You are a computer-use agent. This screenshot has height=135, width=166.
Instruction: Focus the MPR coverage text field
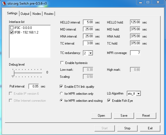pyautogui.click(x=135, y=53)
